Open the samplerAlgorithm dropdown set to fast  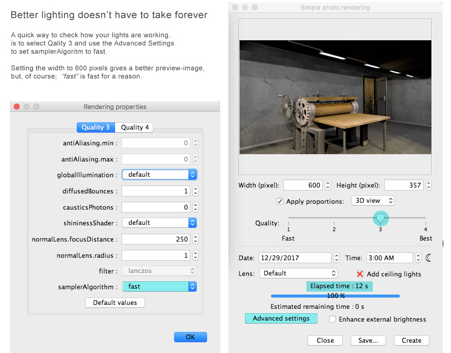pyautogui.click(x=159, y=286)
